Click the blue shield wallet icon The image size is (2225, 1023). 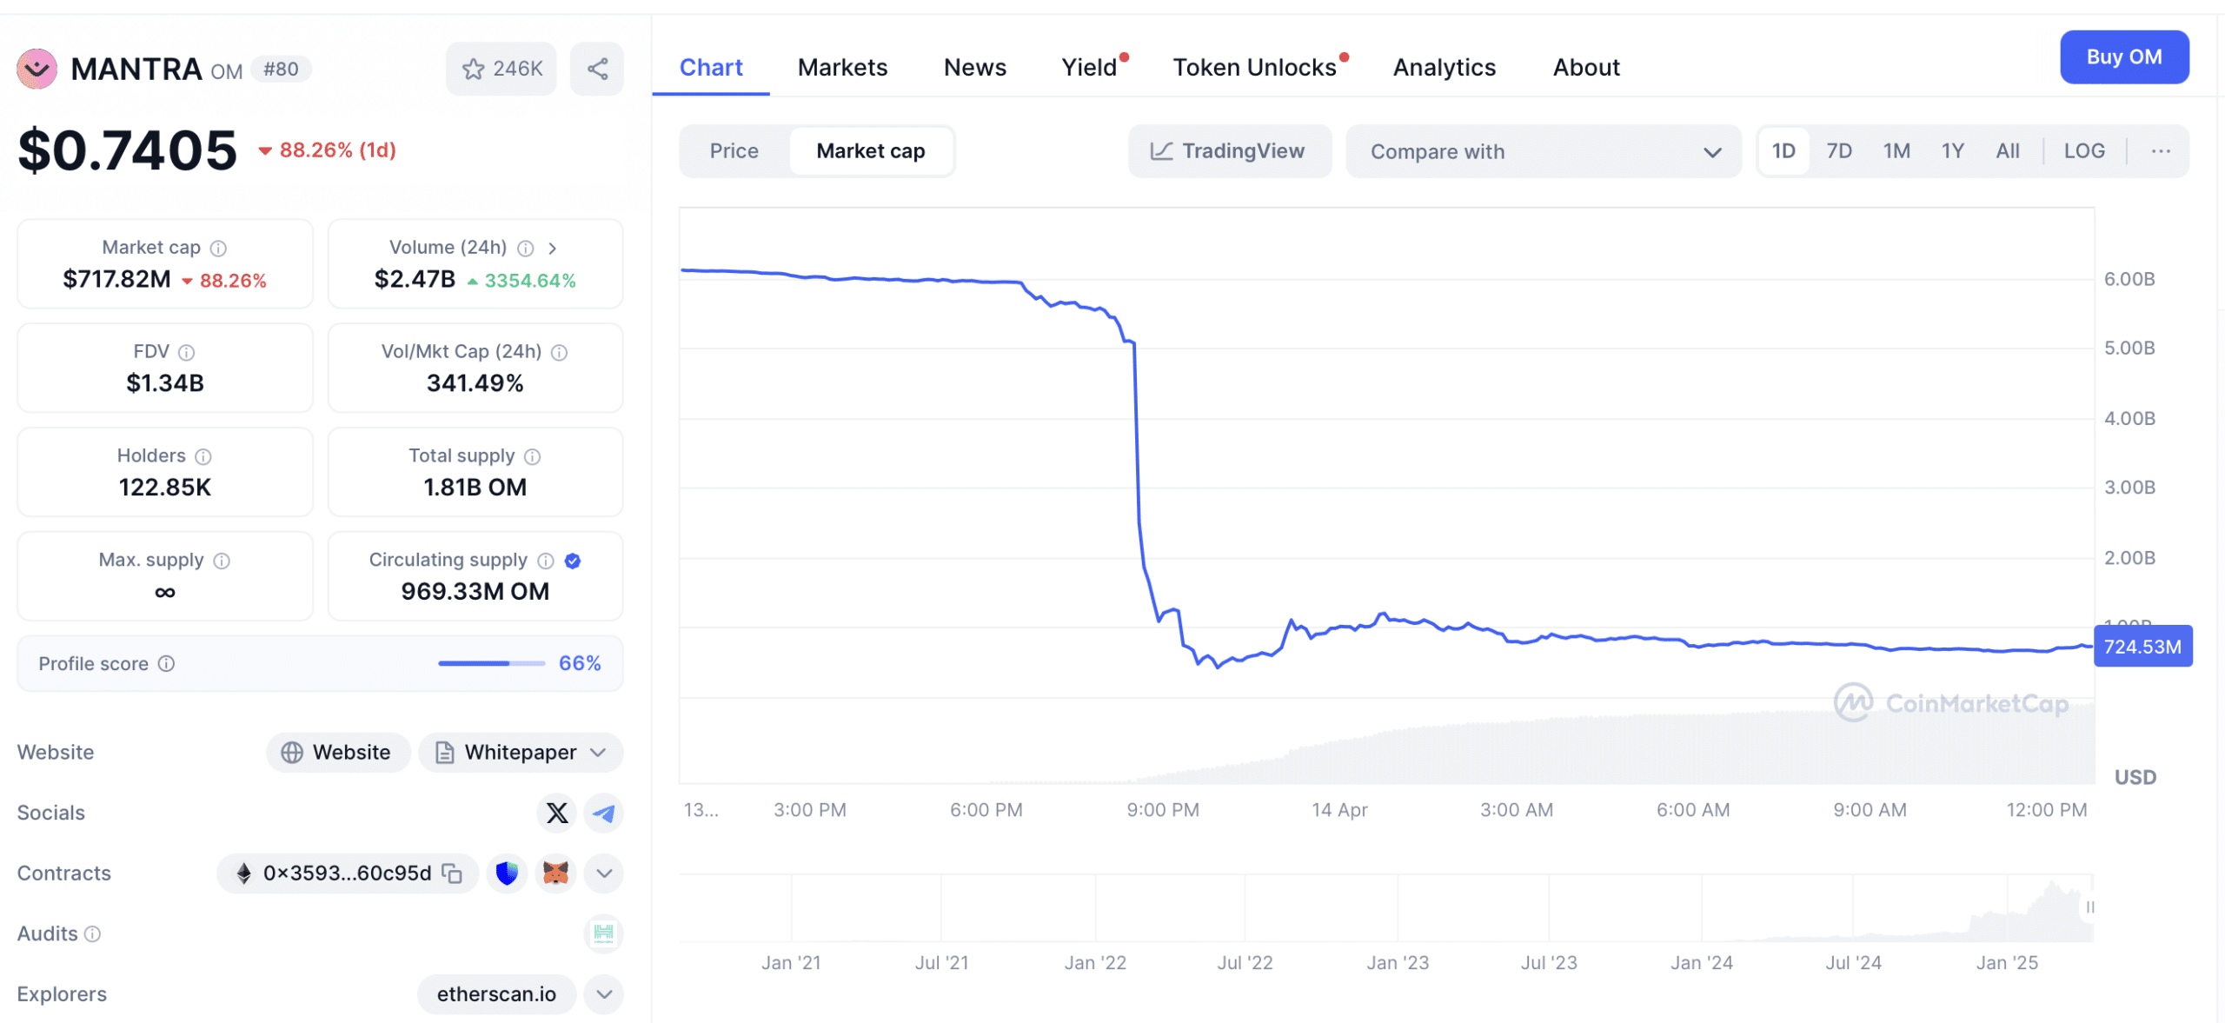coord(507,874)
